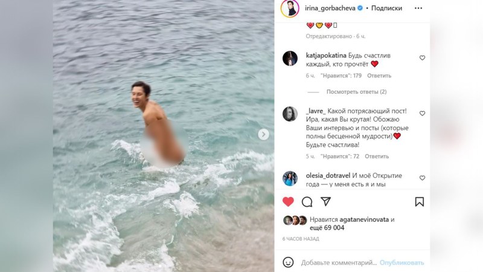Expand Посмотреть ответы (2)

pos(356,92)
